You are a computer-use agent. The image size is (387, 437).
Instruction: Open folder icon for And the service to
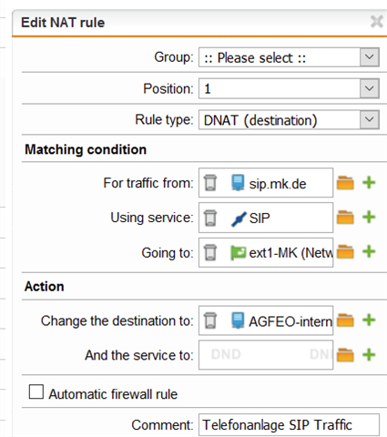pos(345,355)
